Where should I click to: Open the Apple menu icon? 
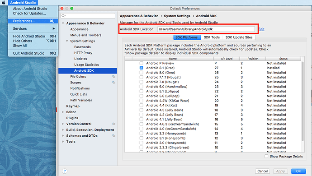coord(4,3)
